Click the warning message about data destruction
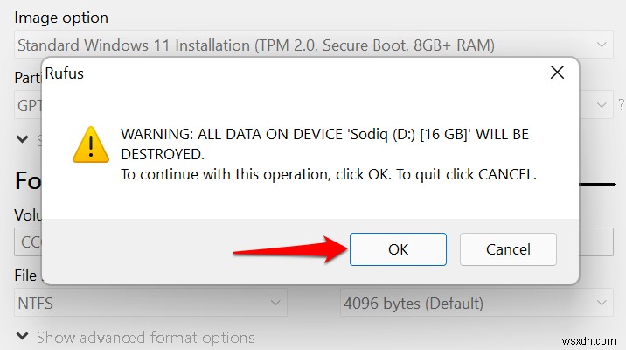Viewport: 626px width, 350px height. (328, 154)
